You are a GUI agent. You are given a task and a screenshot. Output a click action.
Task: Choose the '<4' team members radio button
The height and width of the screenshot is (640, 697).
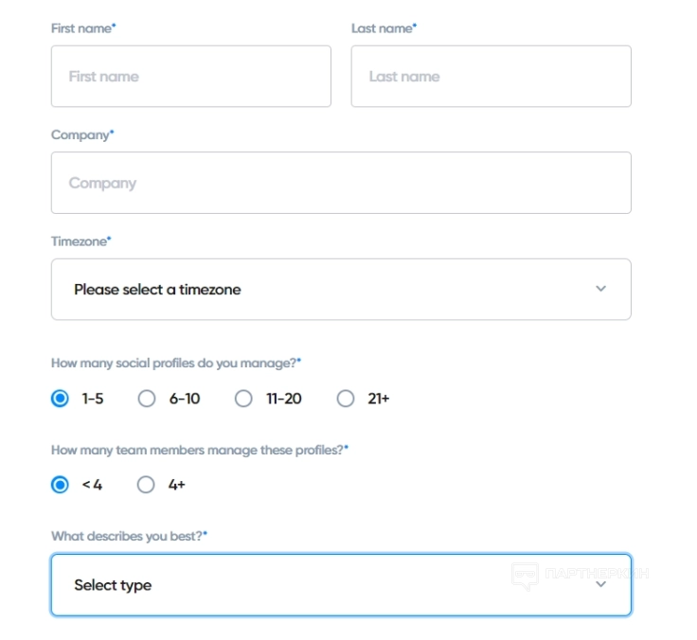click(61, 485)
